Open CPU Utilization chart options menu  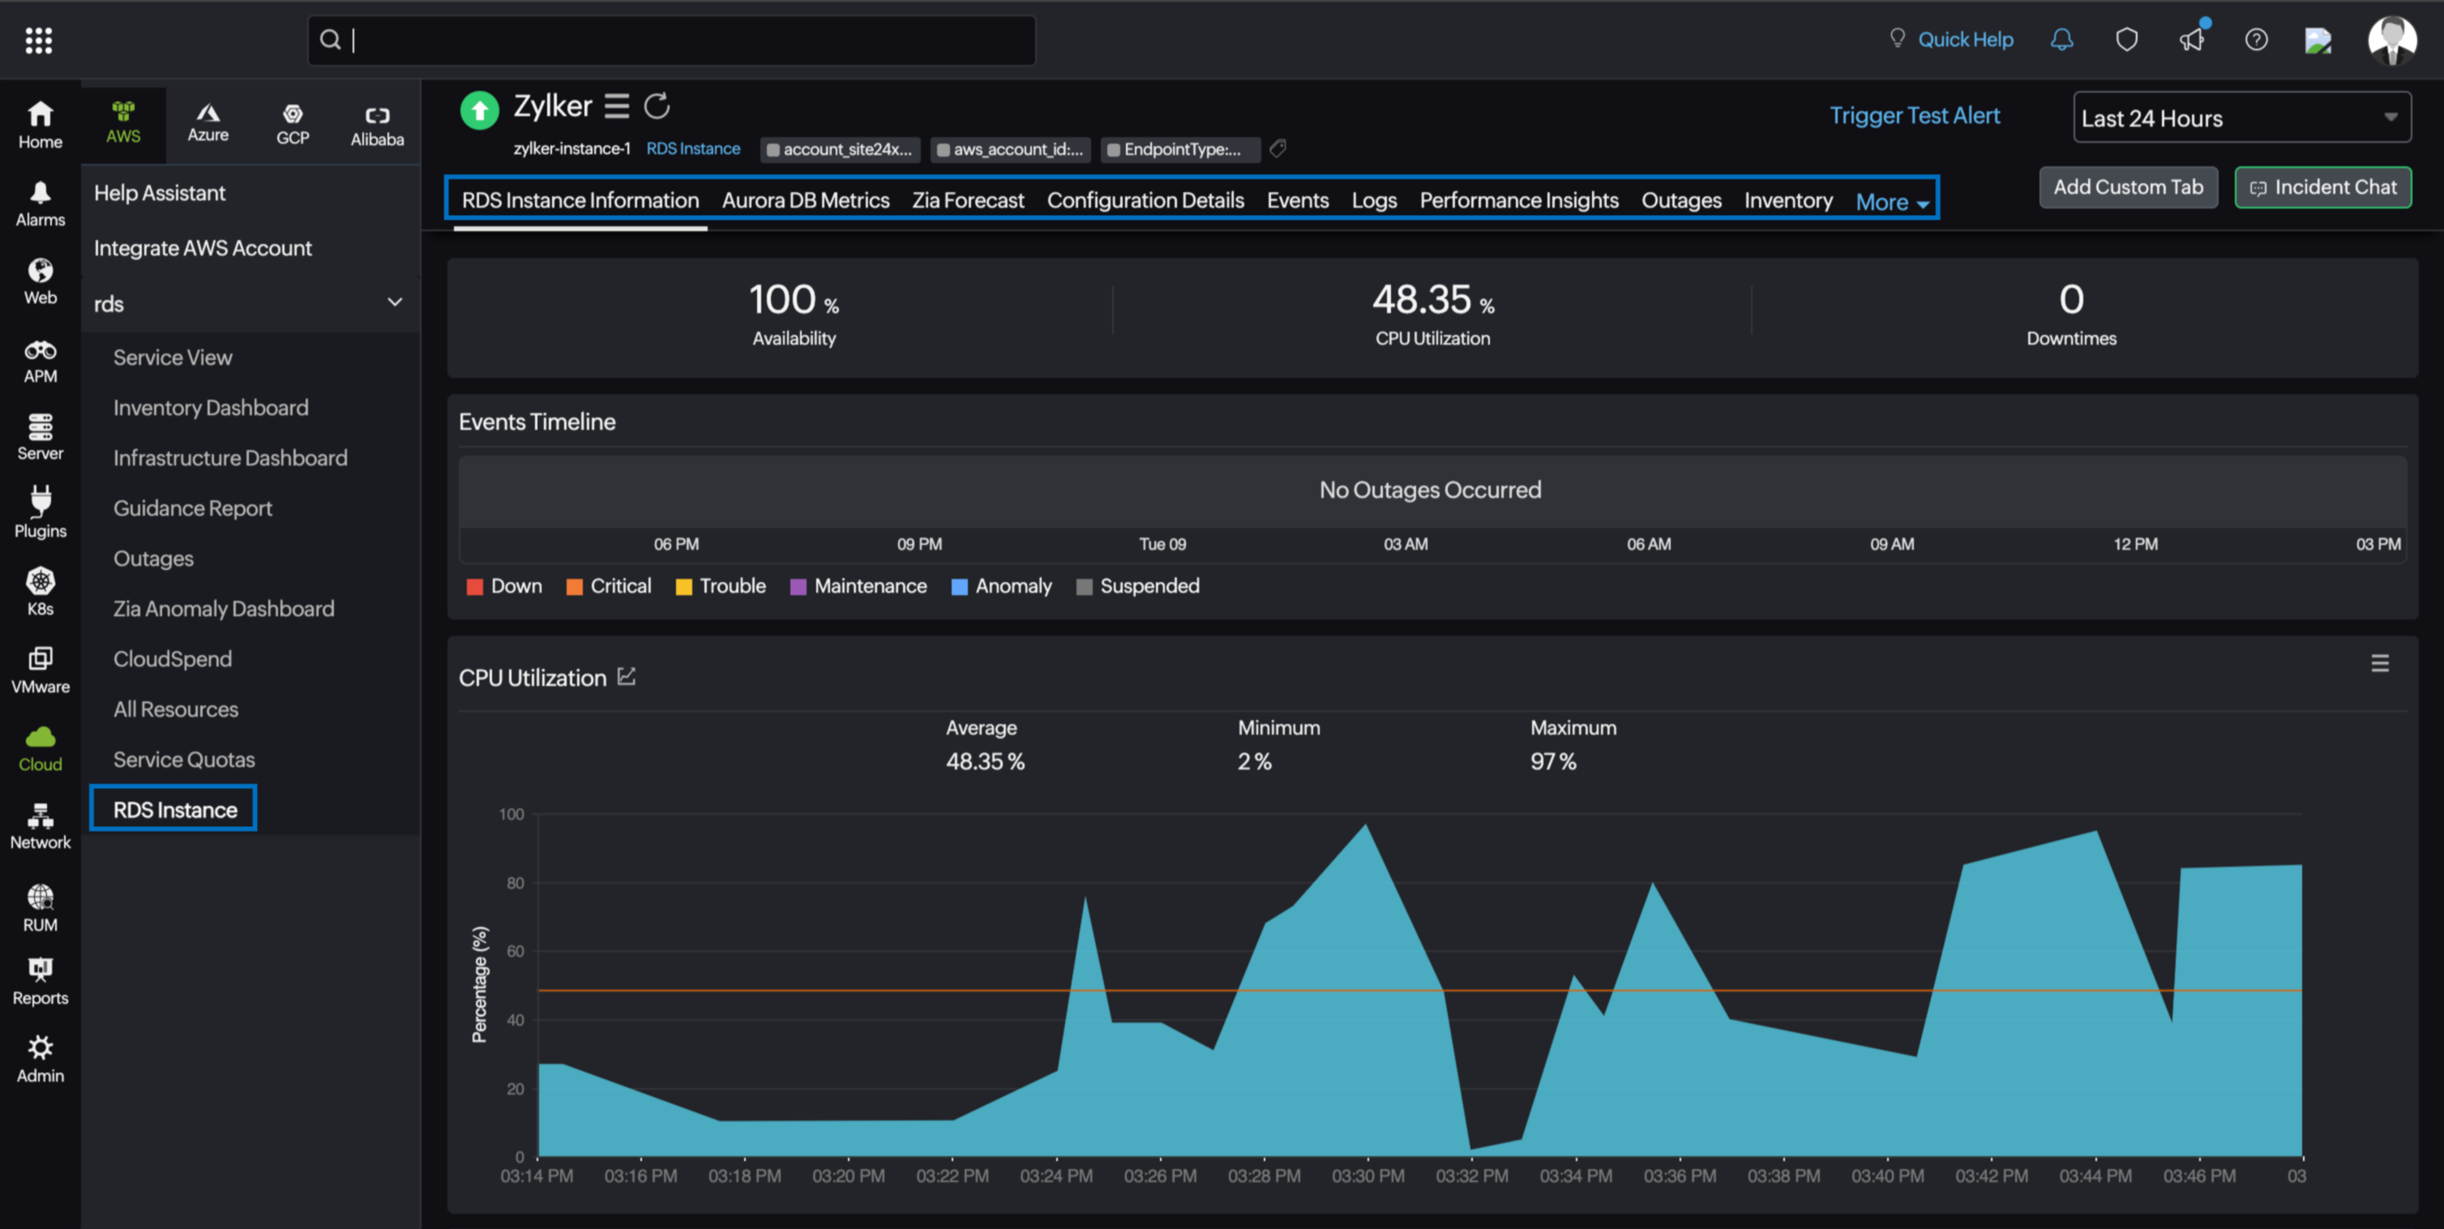[x=2379, y=663]
